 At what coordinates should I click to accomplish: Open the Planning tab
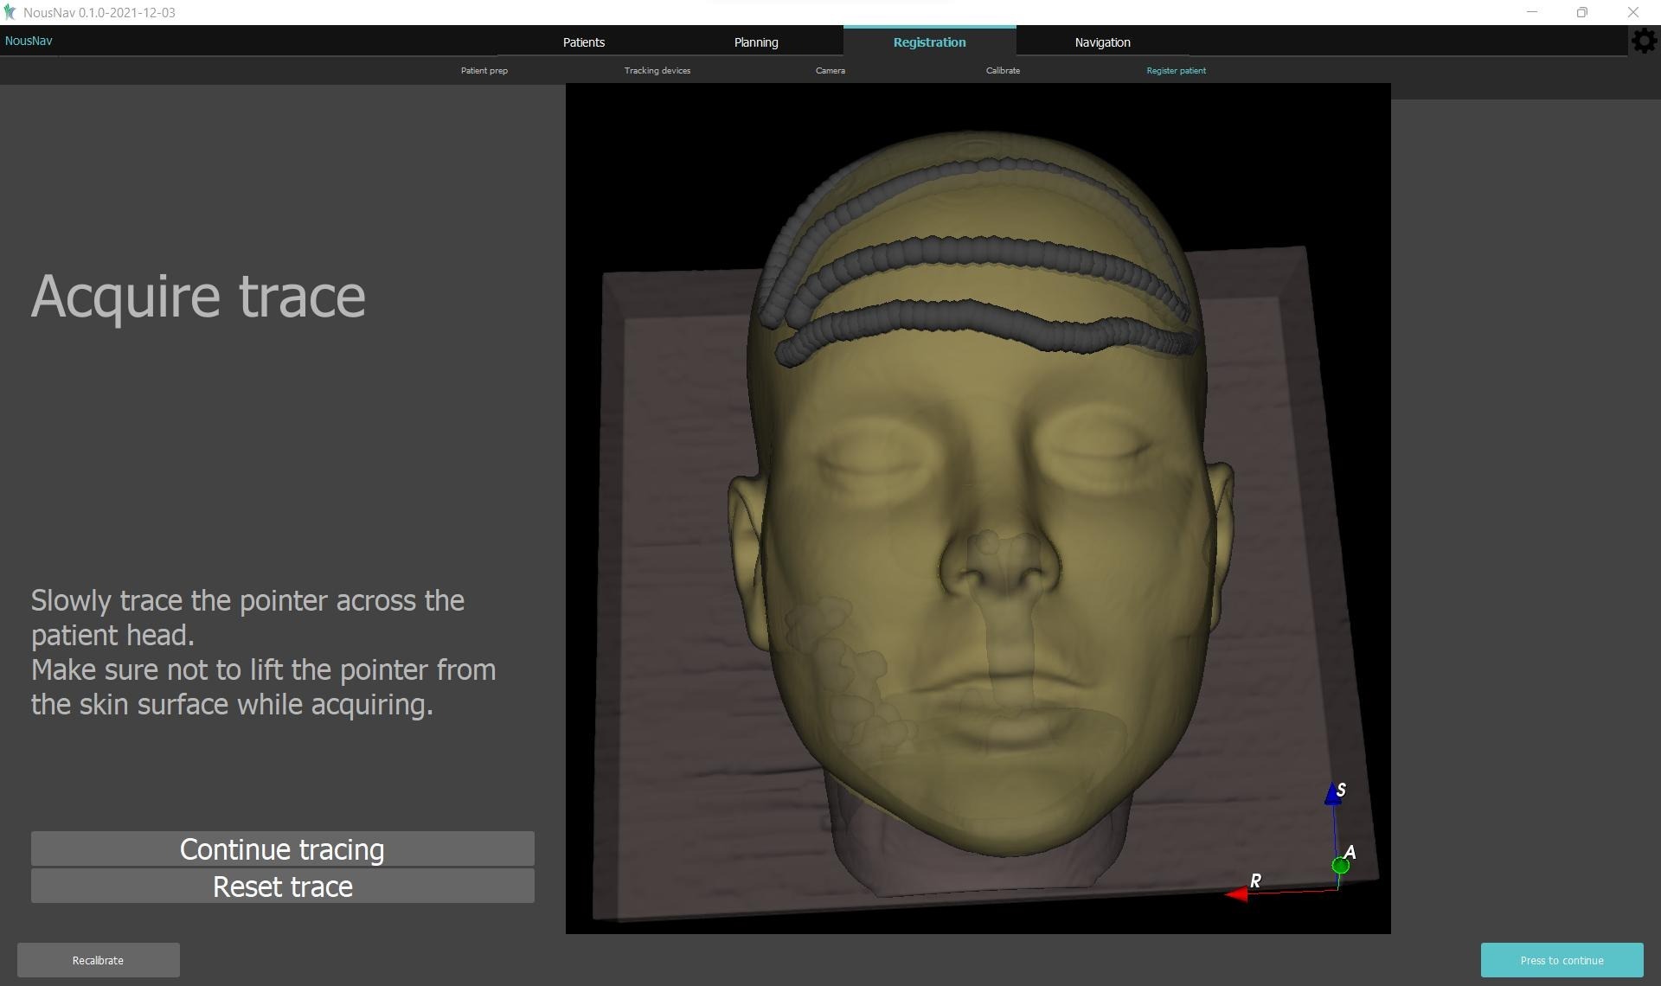[x=755, y=42]
